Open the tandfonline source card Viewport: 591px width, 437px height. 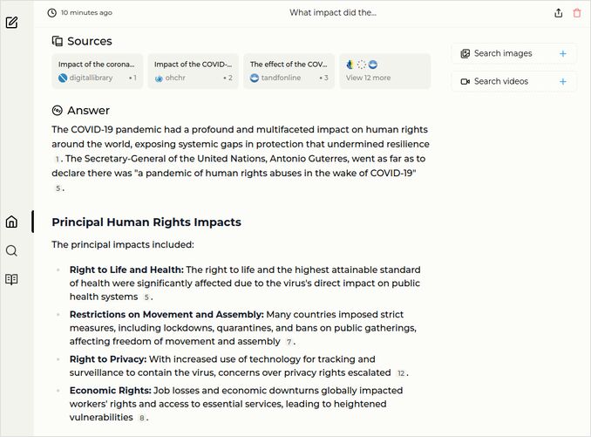click(289, 71)
